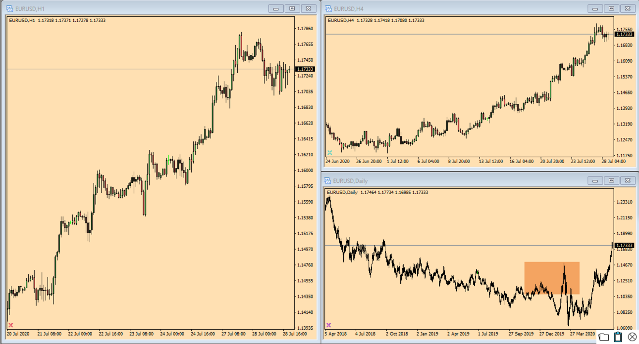Click the EURUSD,H1 window title icon
639x344 pixels.
tap(9, 8)
